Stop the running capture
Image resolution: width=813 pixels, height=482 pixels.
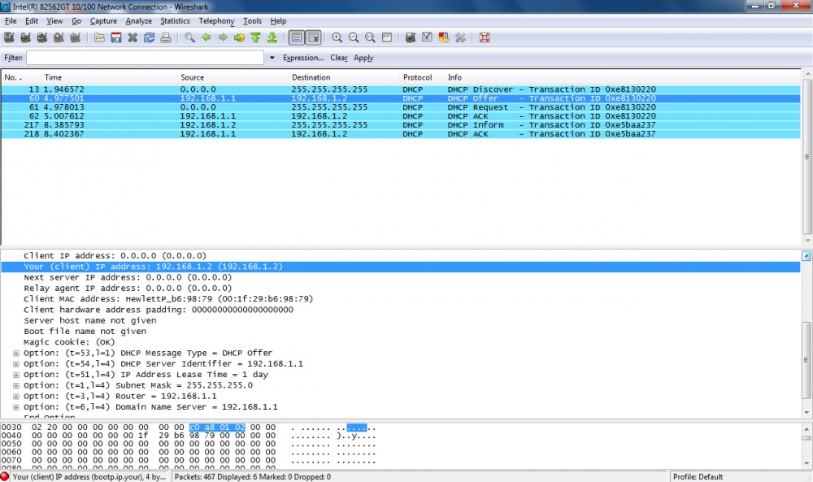[x=59, y=37]
